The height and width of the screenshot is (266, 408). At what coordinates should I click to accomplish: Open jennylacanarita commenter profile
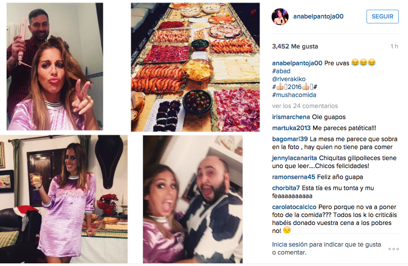(x=295, y=158)
